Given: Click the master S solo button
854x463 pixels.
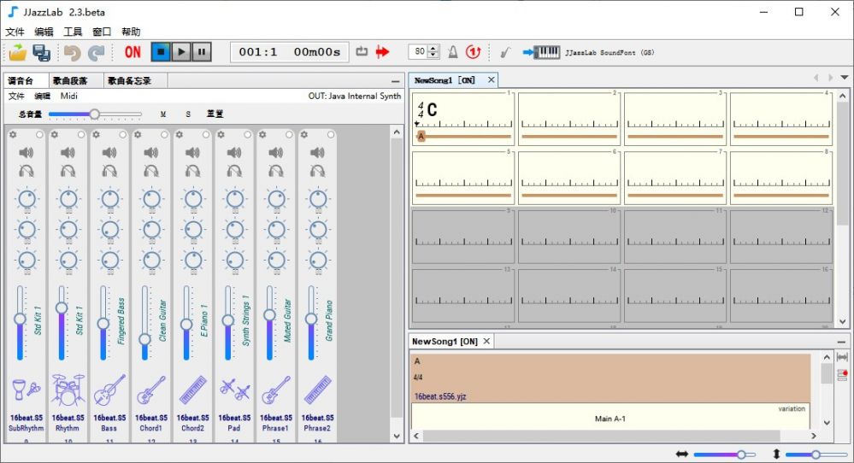Looking at the screenshot, I should point(188,114).
